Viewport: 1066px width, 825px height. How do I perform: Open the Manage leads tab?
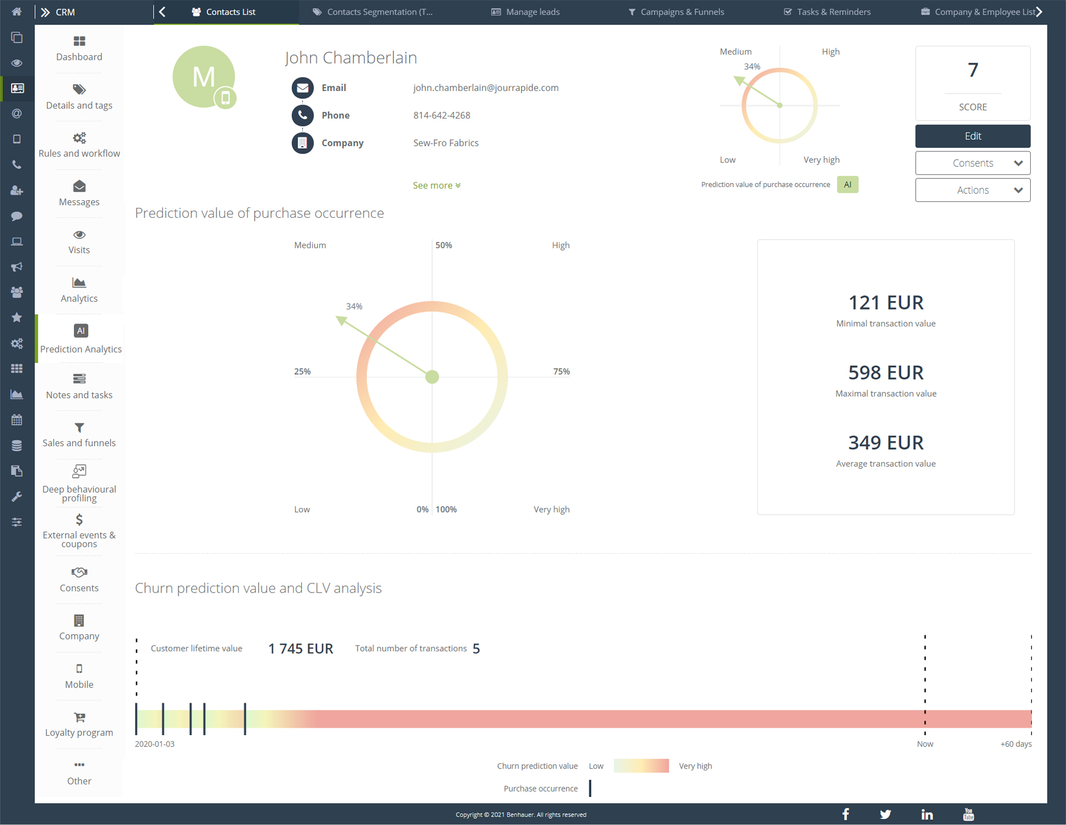(x=525, y=12)
